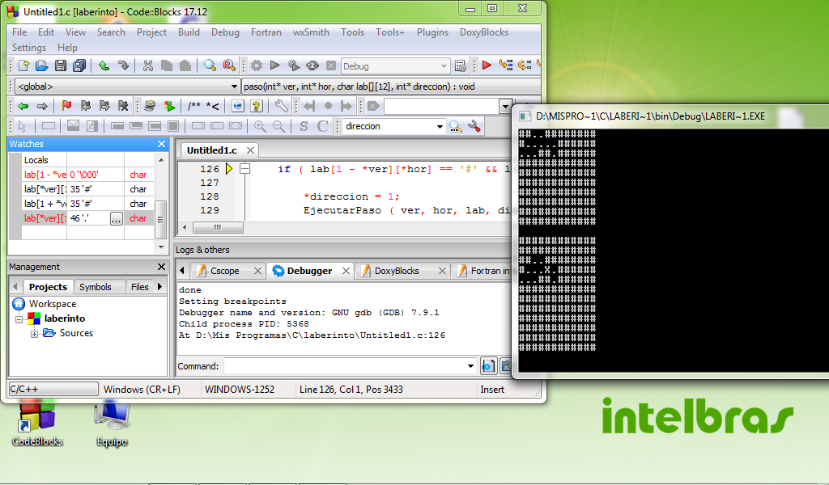Click the Save all files icon
Screen dimensions: 829x485
(79, 65)
